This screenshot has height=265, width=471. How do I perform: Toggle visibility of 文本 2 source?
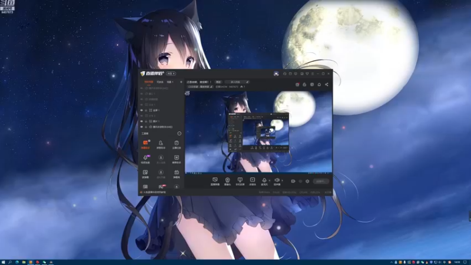point(141,115)
